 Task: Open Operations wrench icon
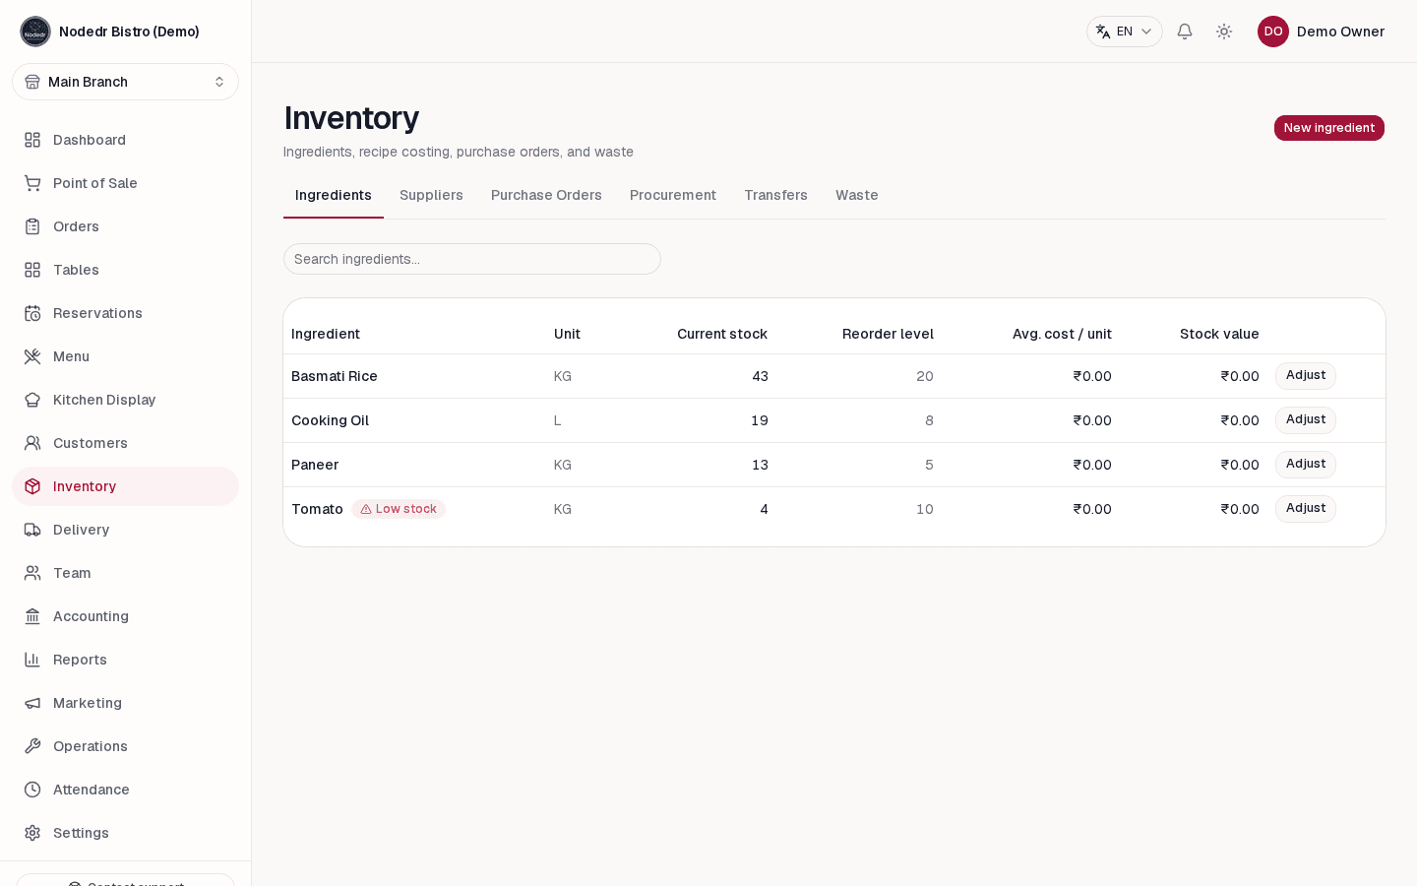tap(32, 746)
